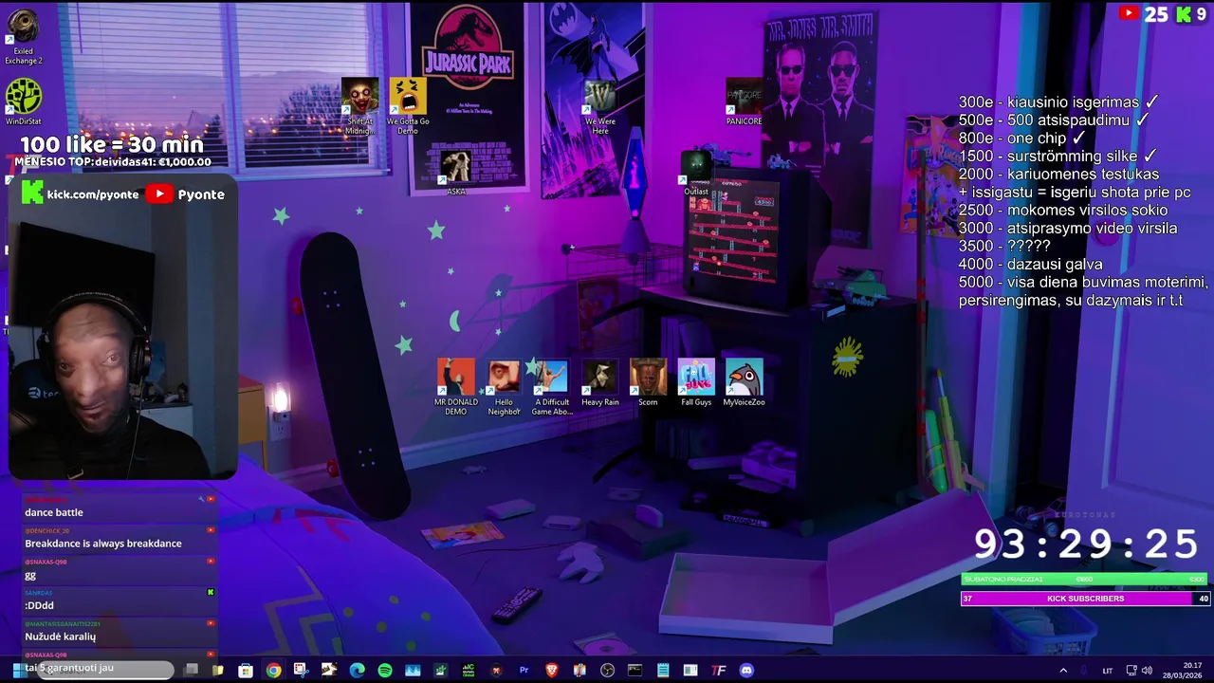Viewport: 1214px width, 683px height.
Task: Open Brave browser from the taskbar
Action: point(551,670)
